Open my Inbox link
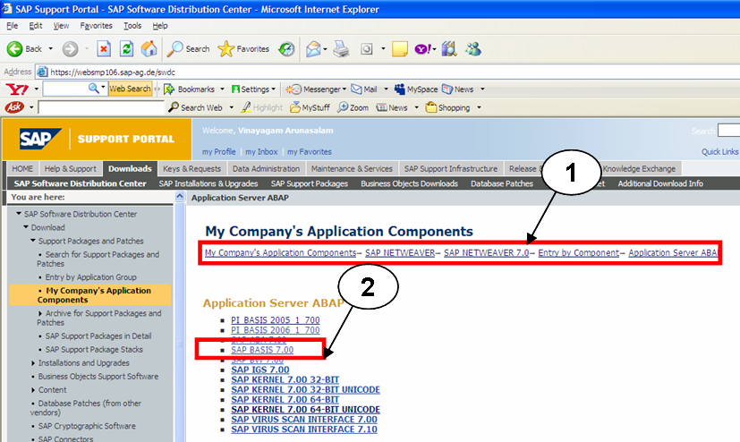The height and width of the screenshot is (442, 740). [x=261, y=152]
